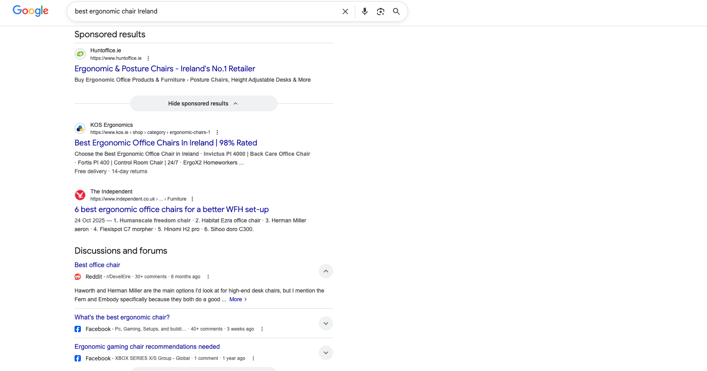Open Google Lens image search
Image resolution: width=707 pixels, height=371 pixels.
click(x=380, y=11)
